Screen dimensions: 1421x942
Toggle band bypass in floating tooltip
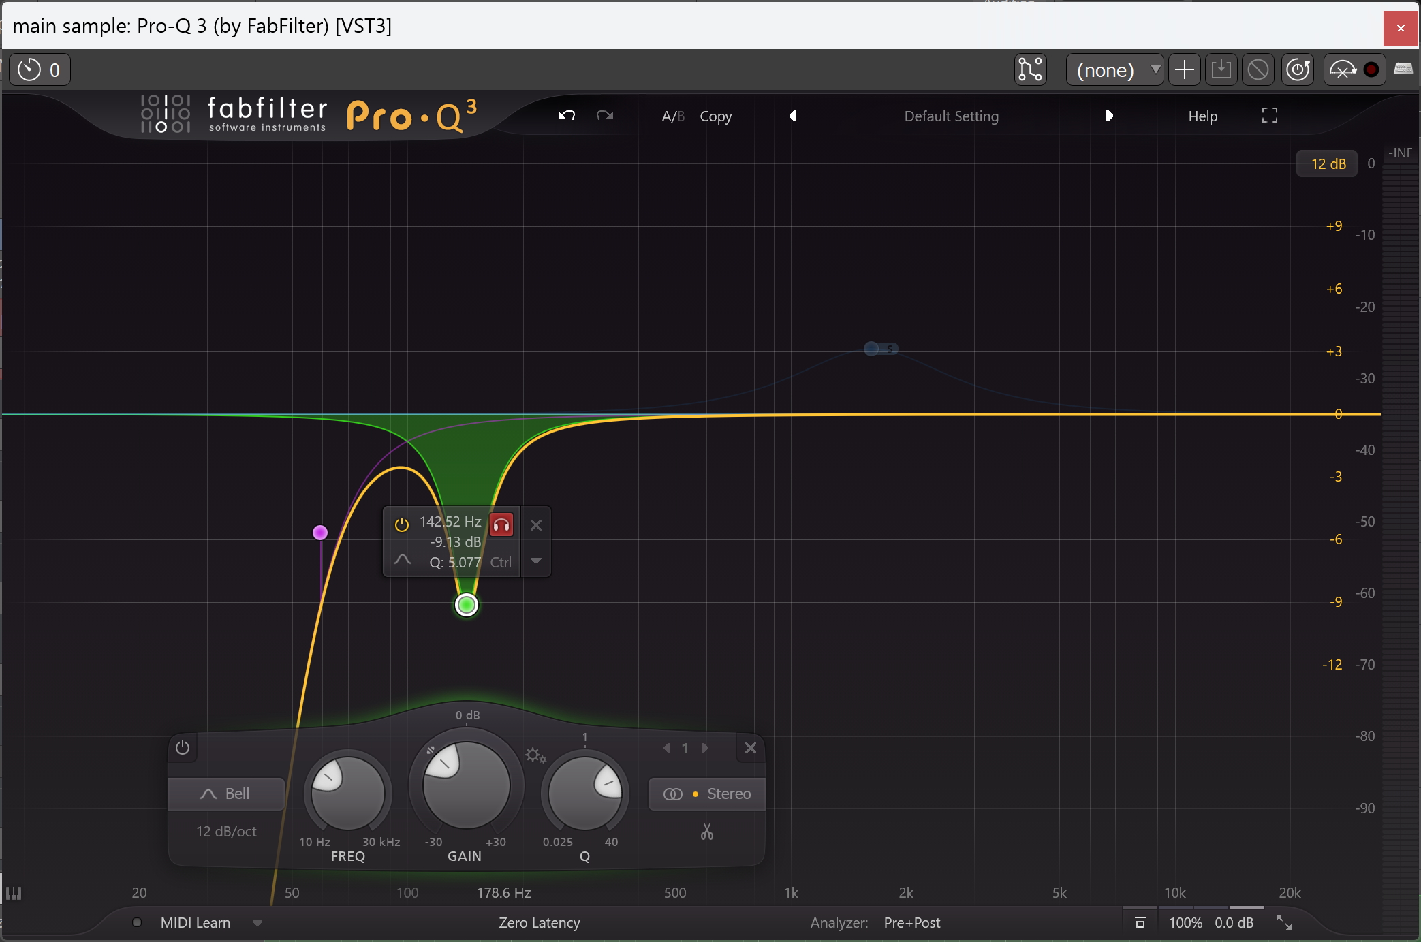tap(402, 524)
